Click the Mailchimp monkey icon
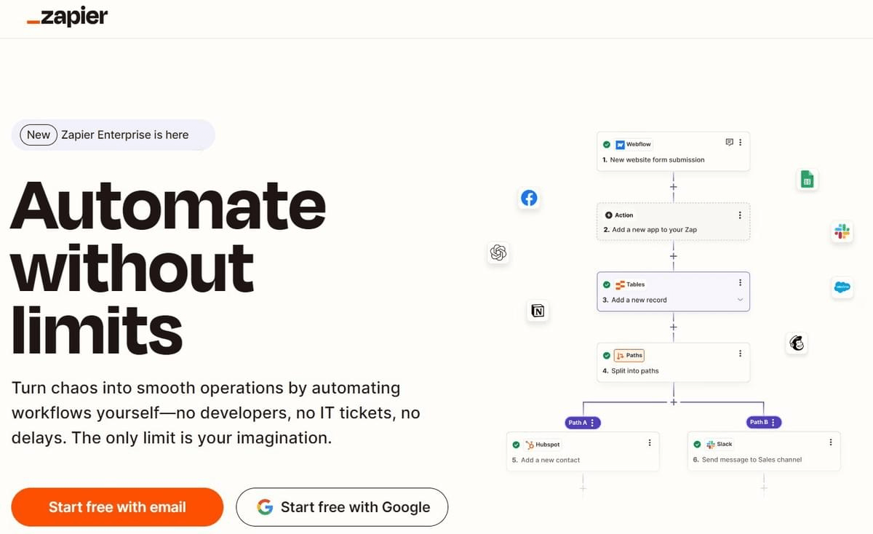The width and height of the screenshot is (873, 534). click(797, 343)
